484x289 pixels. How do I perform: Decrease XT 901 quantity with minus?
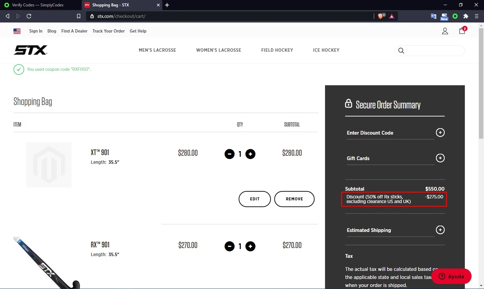(230, 154)
